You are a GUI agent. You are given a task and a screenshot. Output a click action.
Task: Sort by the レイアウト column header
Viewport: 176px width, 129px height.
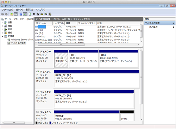[x=58, y=23]
